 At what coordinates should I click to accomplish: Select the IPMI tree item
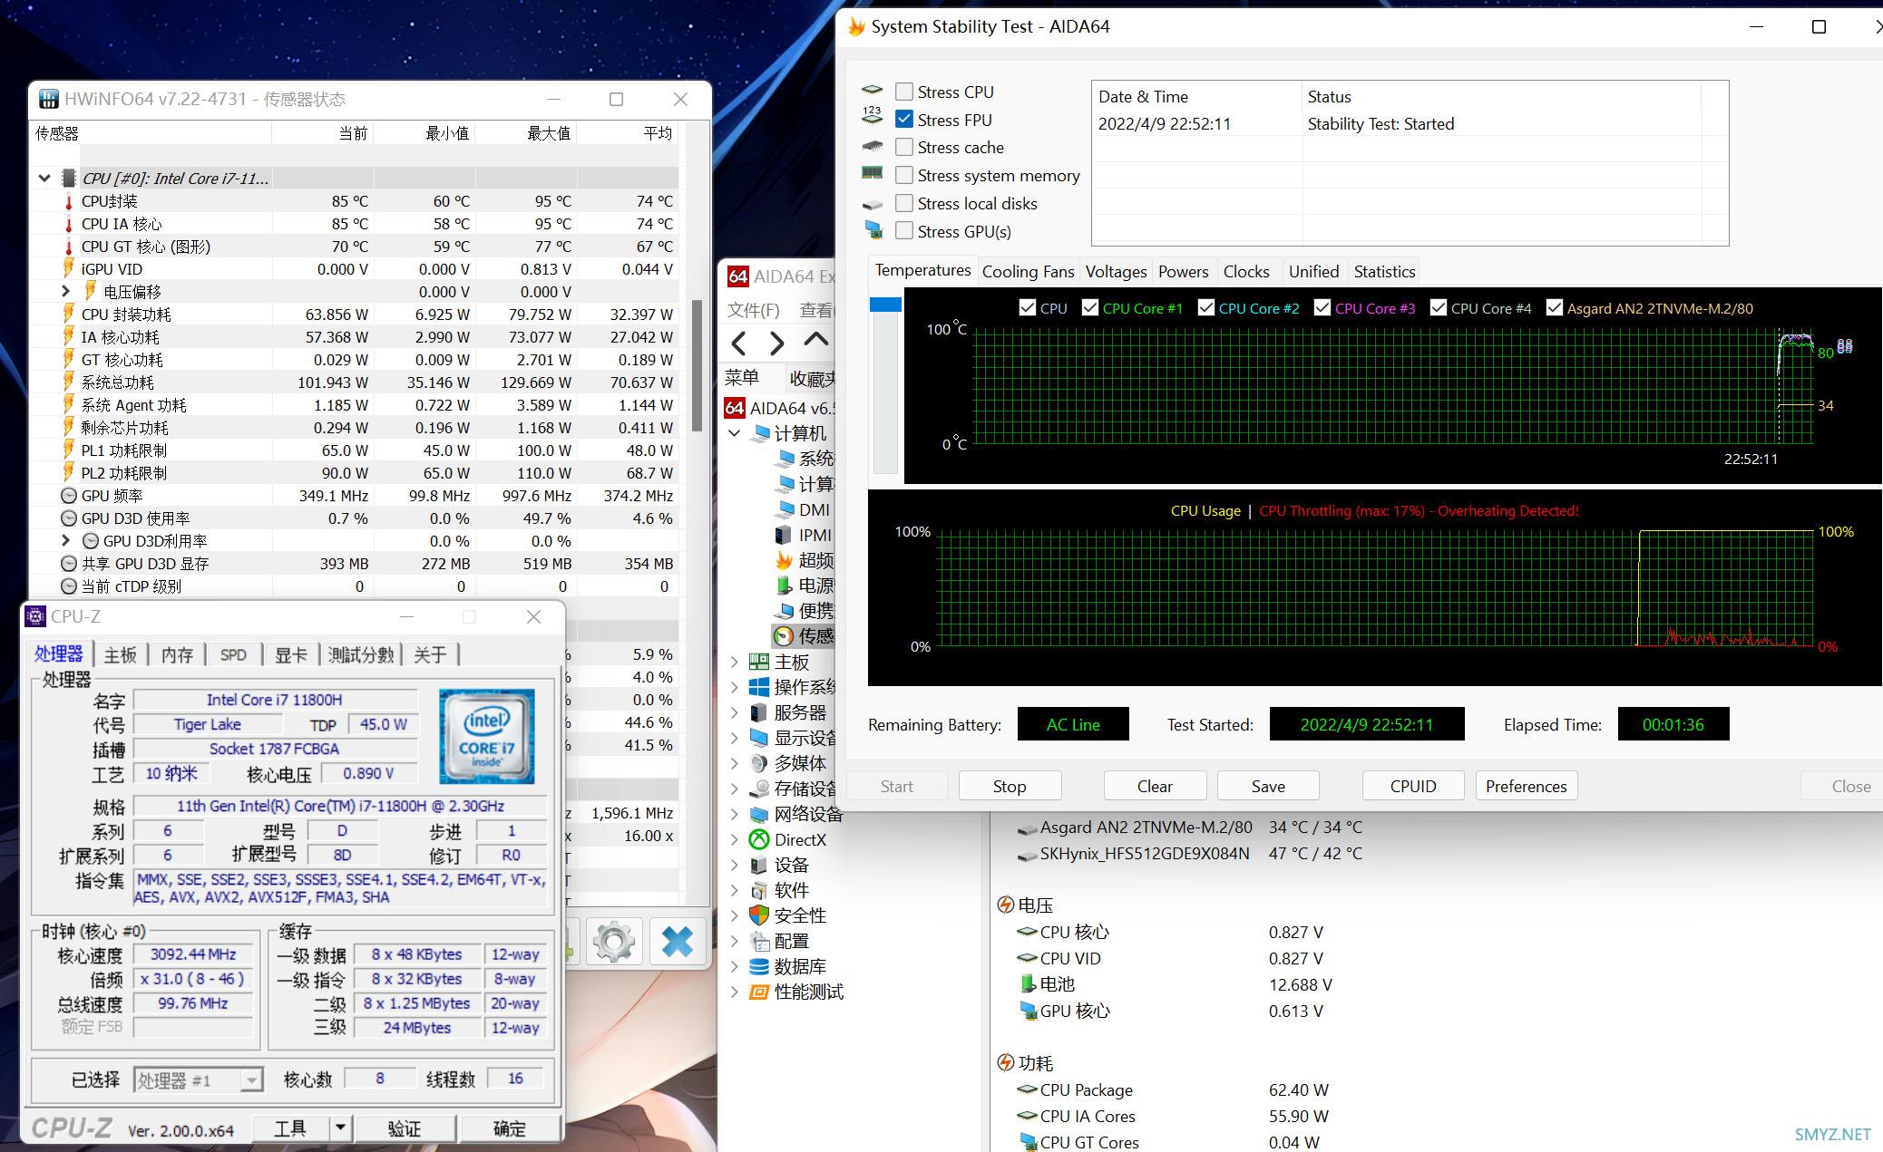[804, 535]
